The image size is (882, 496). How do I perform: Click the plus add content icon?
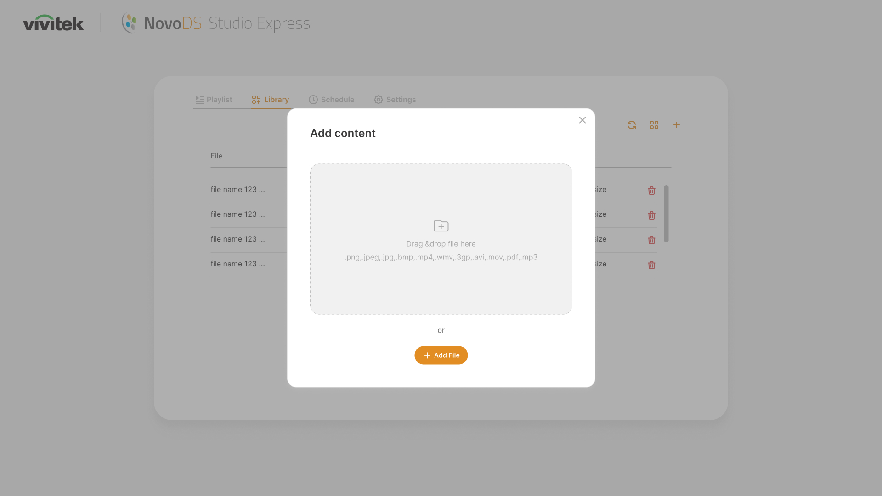(x=677, y=125)
